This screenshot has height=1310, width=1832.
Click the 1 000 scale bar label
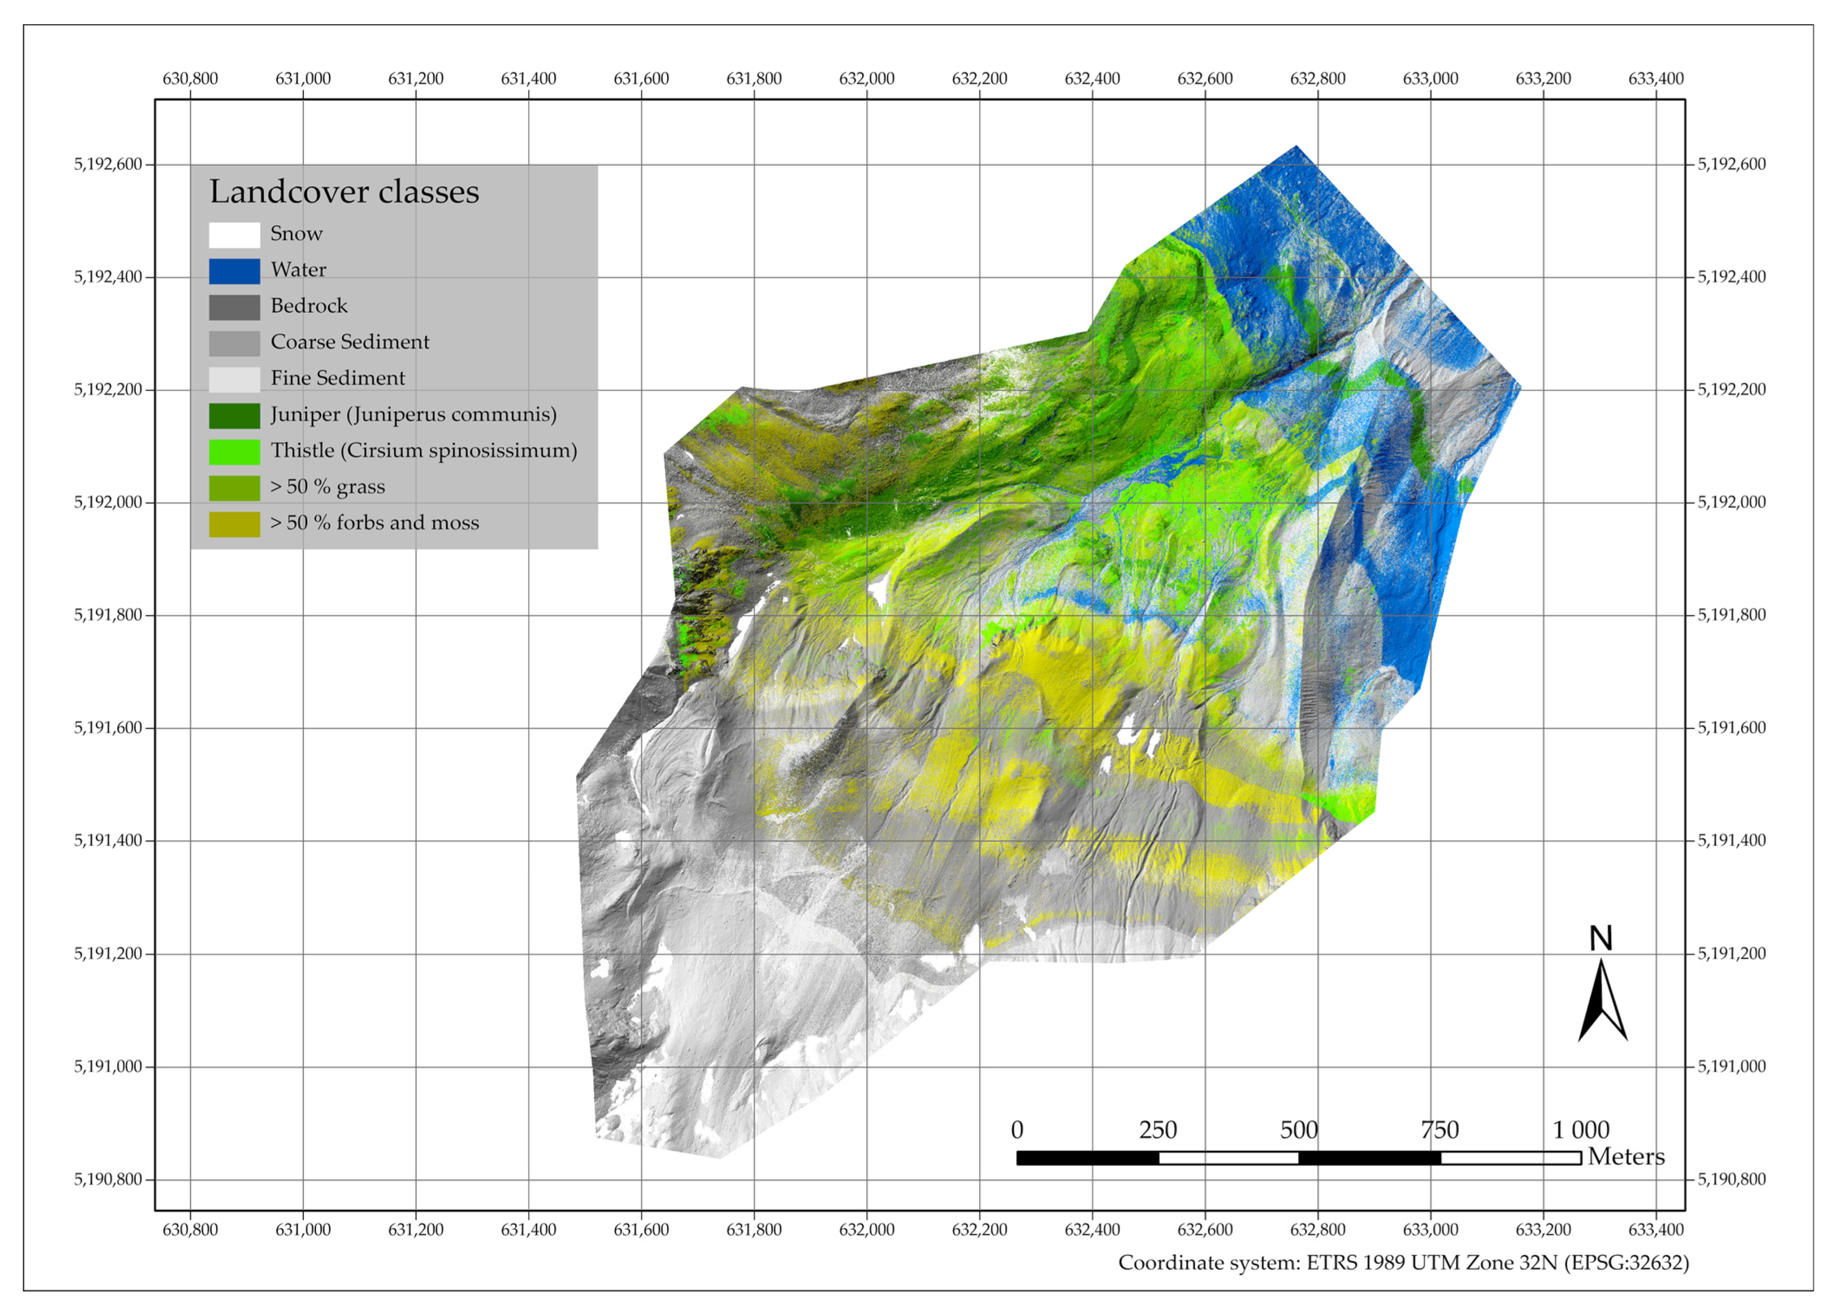pos(1580,1130)
